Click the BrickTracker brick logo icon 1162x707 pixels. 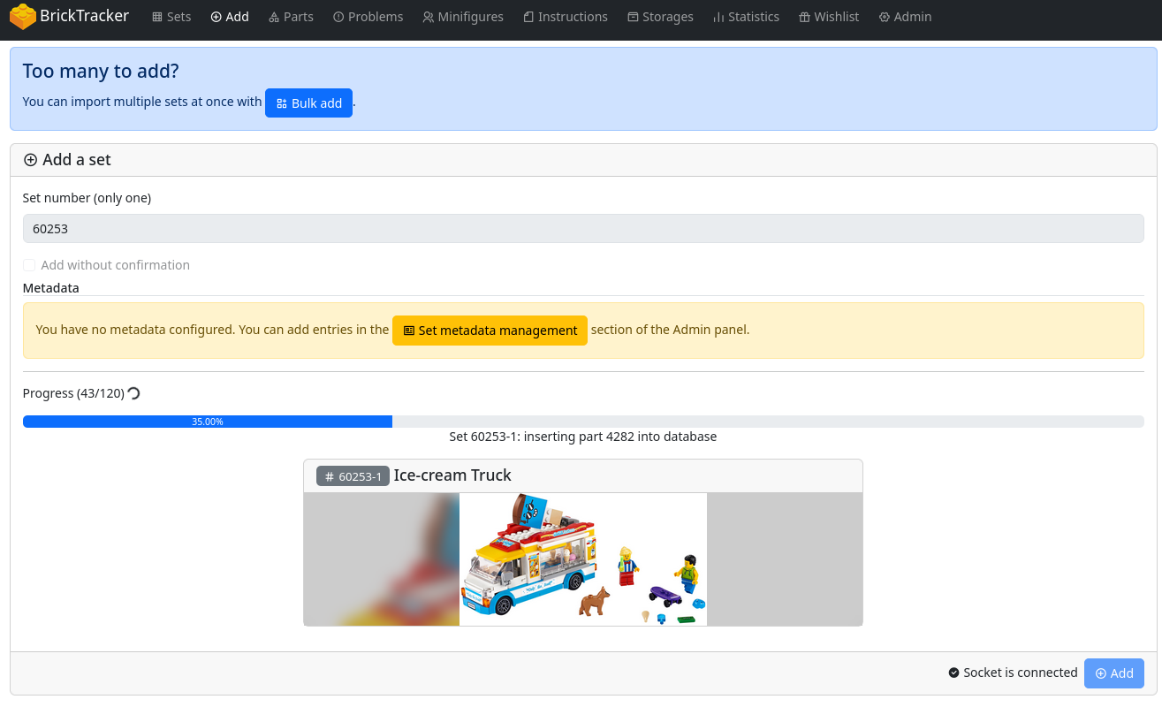[x=23, y=17]
